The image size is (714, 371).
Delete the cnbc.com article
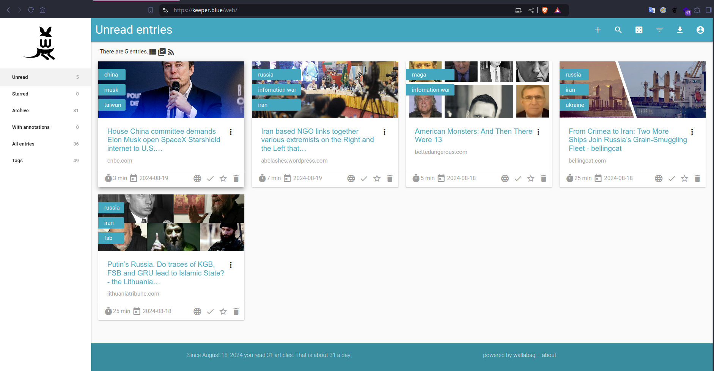coord(236,178)
